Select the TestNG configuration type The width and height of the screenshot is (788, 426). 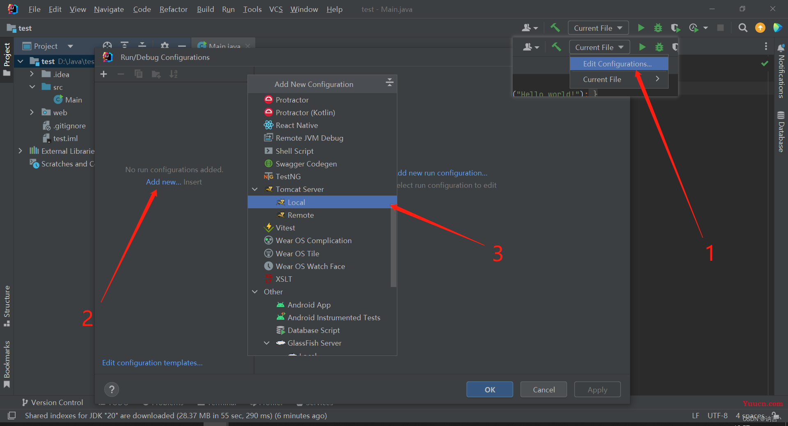[322, 176]
